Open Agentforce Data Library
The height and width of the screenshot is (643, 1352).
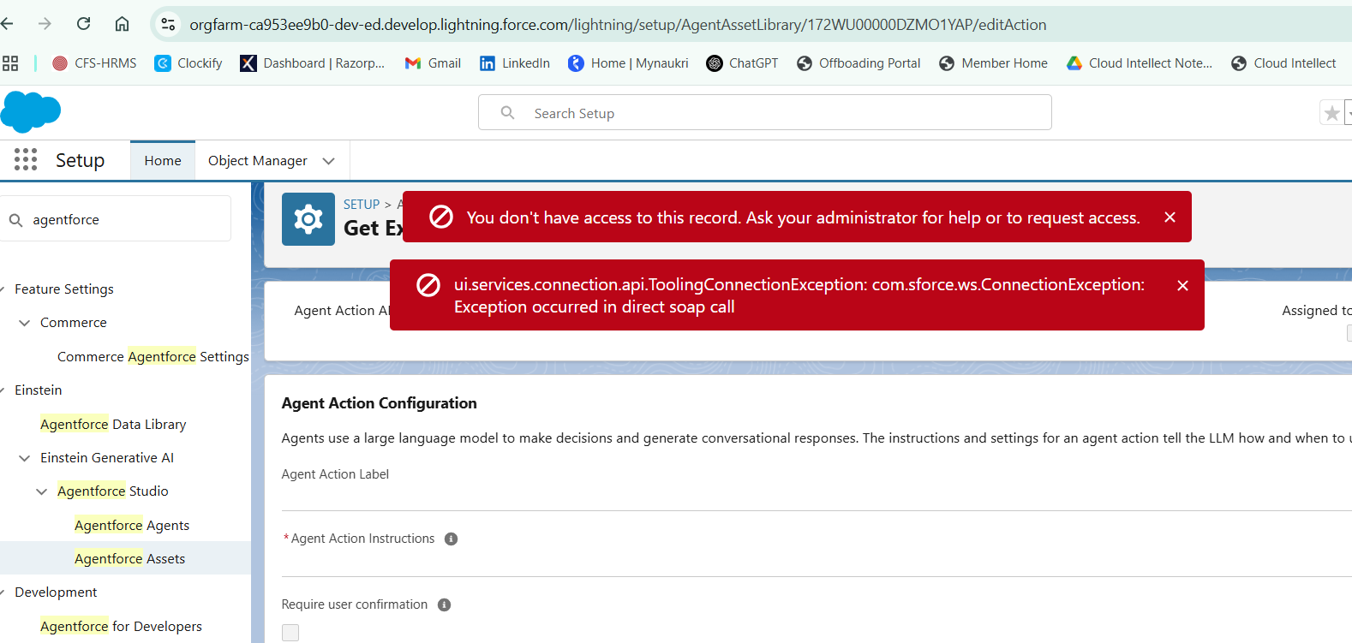tap(113, 424)
